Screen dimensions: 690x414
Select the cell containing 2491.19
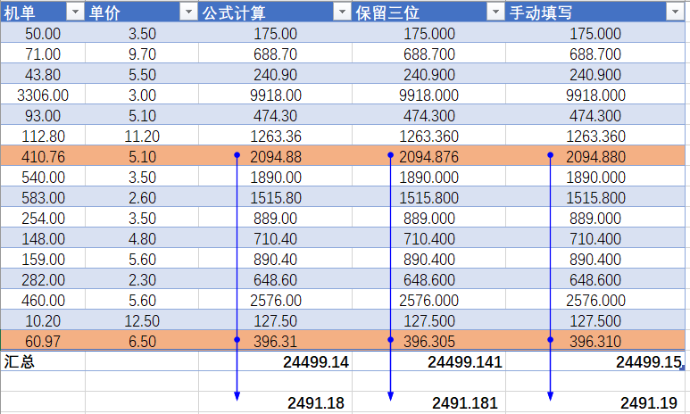point(595,402)
